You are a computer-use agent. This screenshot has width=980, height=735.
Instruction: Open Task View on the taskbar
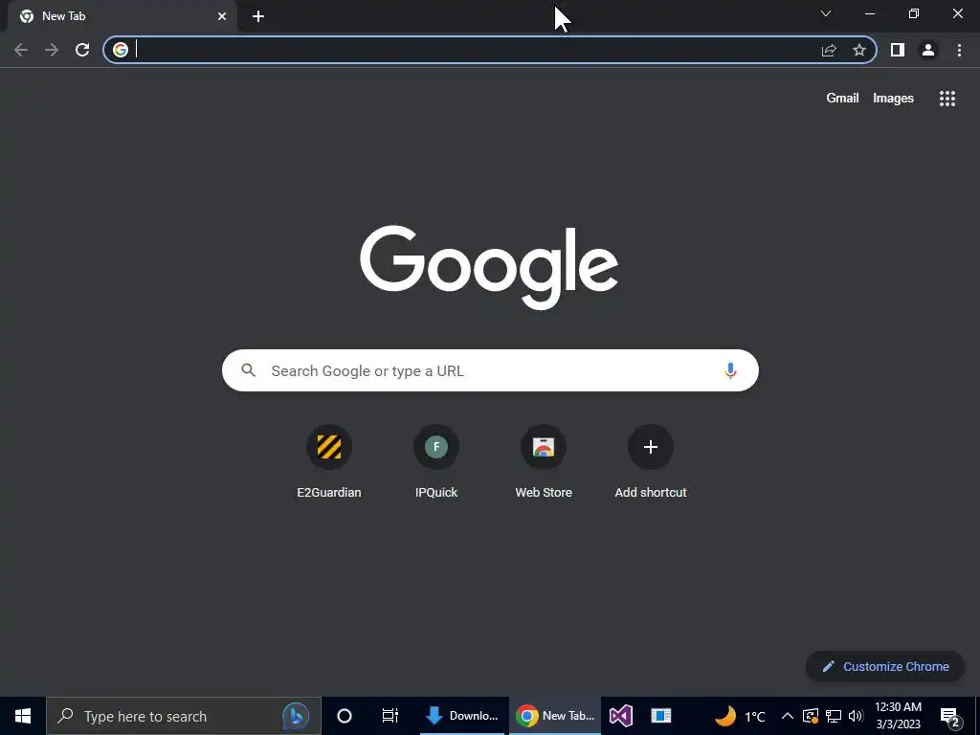[390, 716]
